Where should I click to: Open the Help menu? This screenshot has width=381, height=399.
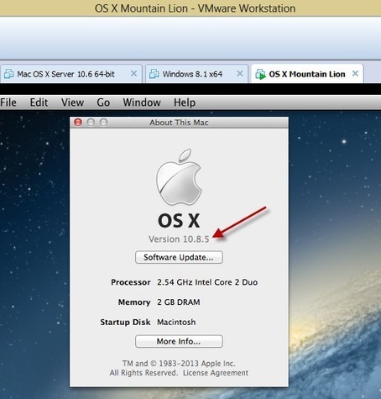click(x=185, y=102)
